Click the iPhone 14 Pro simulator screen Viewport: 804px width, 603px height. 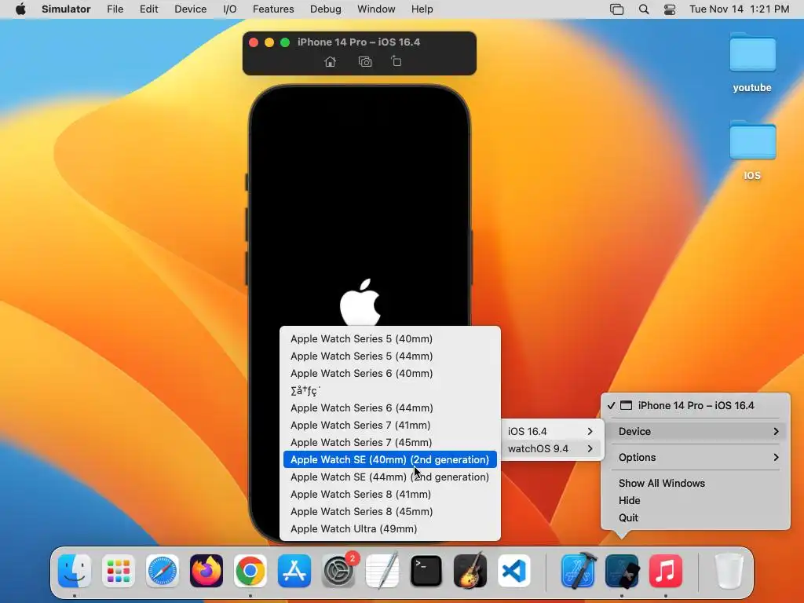coord(360,205)
